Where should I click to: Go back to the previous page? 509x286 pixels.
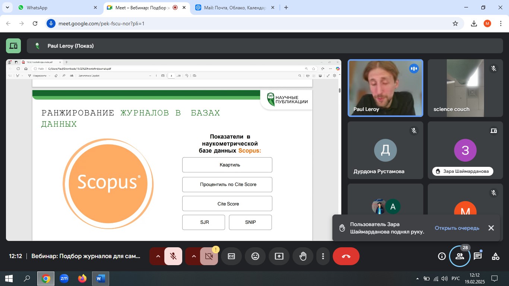[8, 23]
